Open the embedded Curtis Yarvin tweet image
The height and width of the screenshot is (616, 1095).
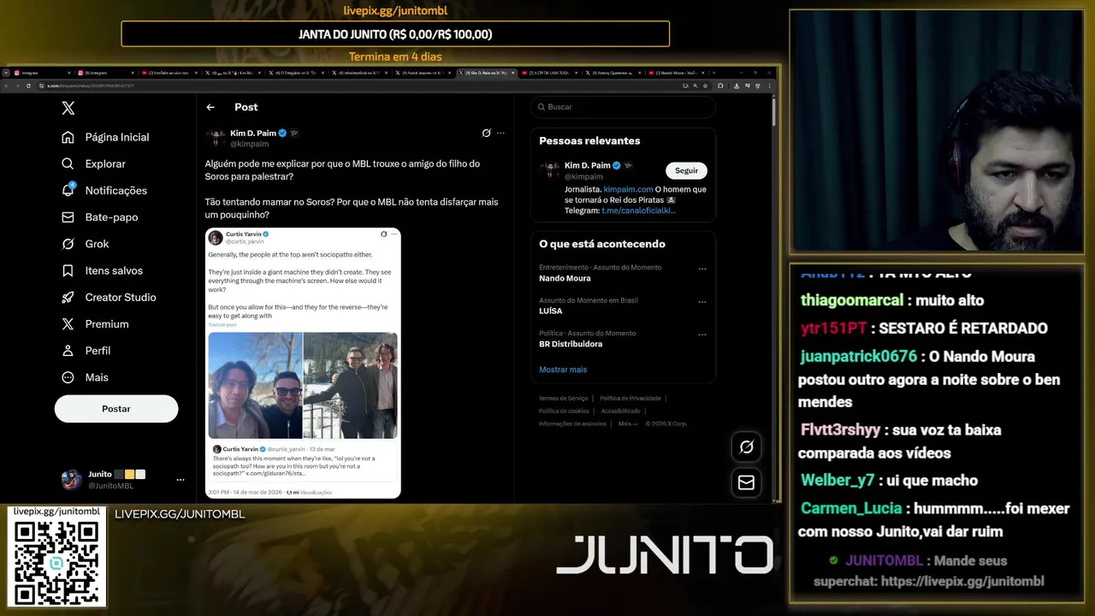coord(303,363)
